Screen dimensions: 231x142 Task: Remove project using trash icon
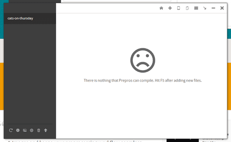point(38,130)
